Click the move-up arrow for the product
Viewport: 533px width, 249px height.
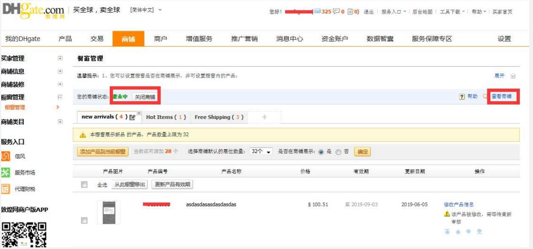coord(458,231)
